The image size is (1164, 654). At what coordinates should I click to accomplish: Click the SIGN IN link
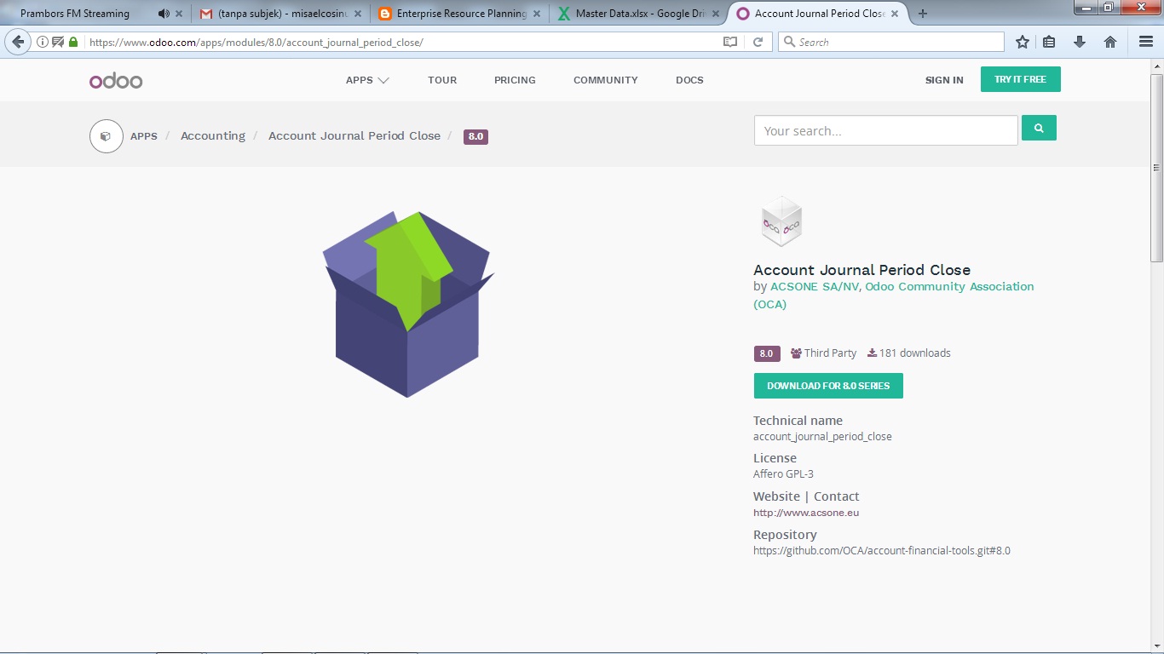coord(944,80)
